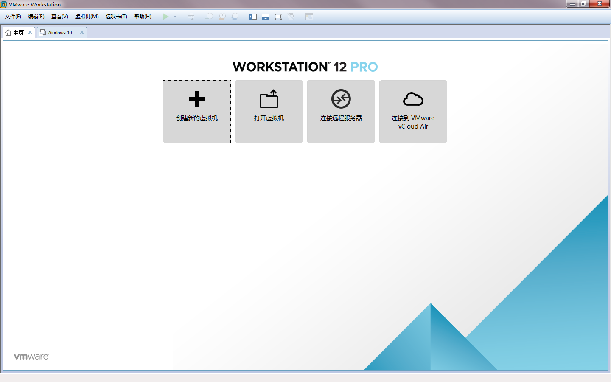Click the VMware Workstation title bar icon
The image size is (611, 382).
pos(3,4)
